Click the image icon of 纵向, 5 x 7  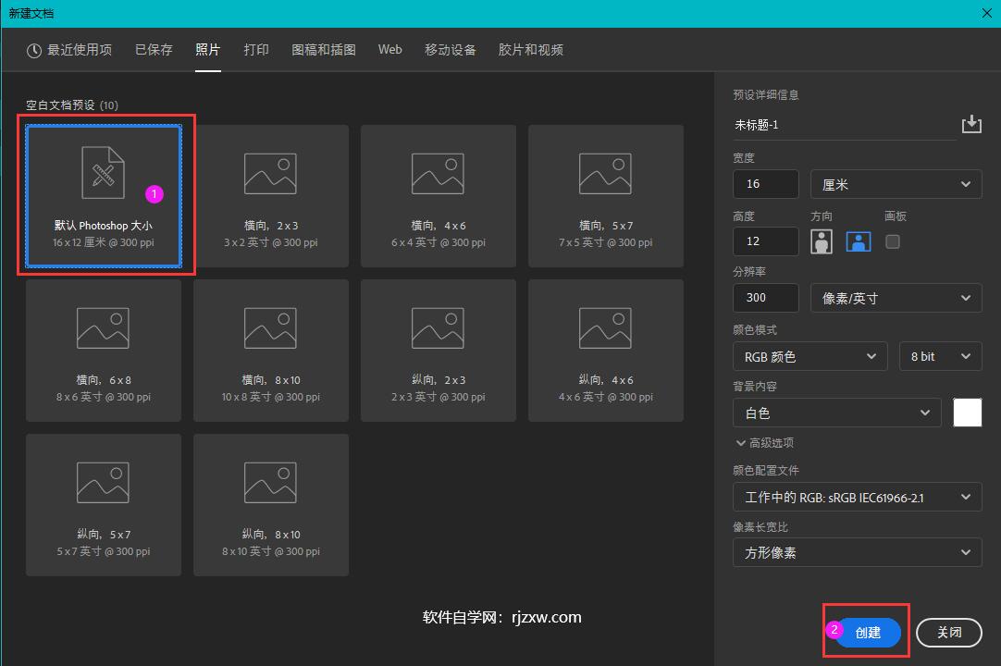[x=103, y=483]
